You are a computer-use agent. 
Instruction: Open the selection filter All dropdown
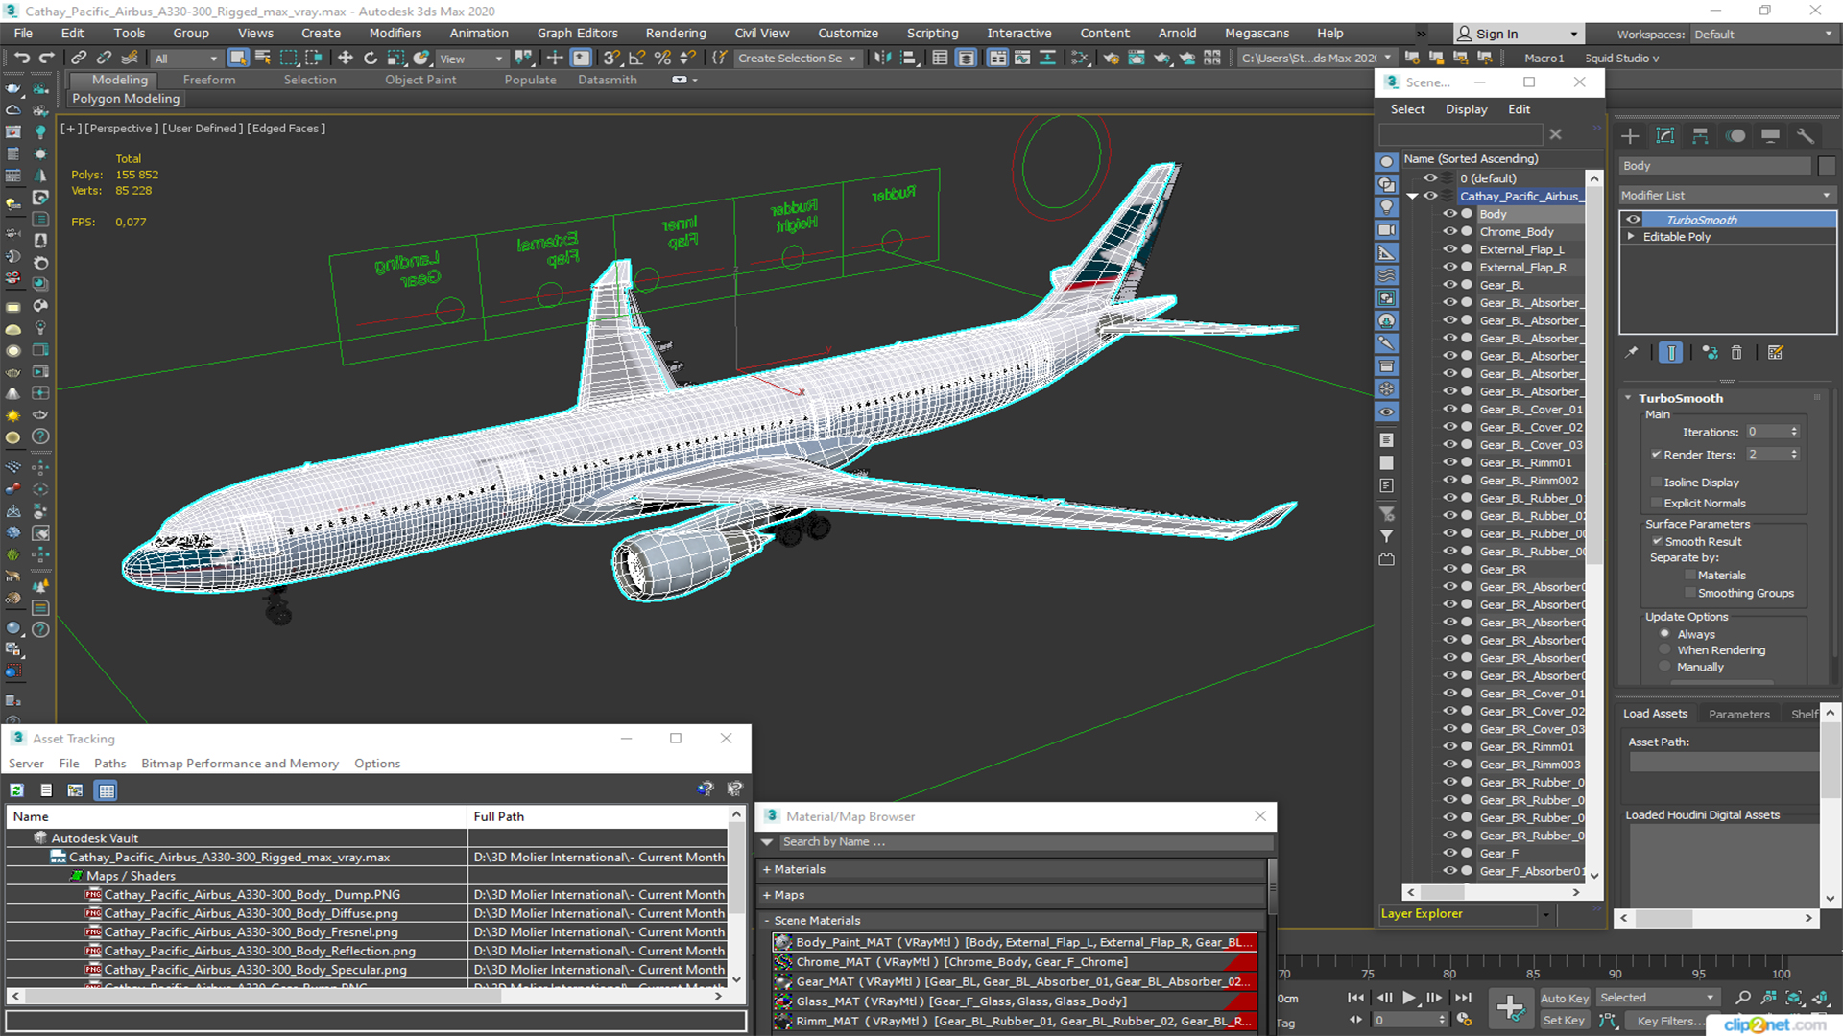[185, 59]
